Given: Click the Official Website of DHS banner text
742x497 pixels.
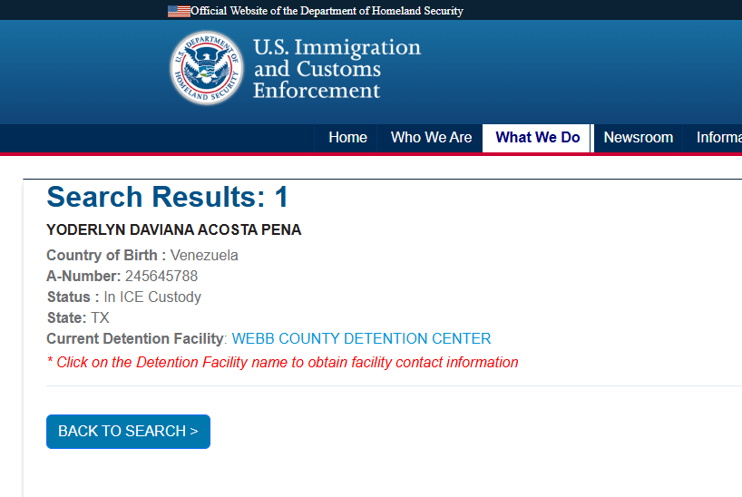Looking at the screenshot, I should tap(327, 11).
